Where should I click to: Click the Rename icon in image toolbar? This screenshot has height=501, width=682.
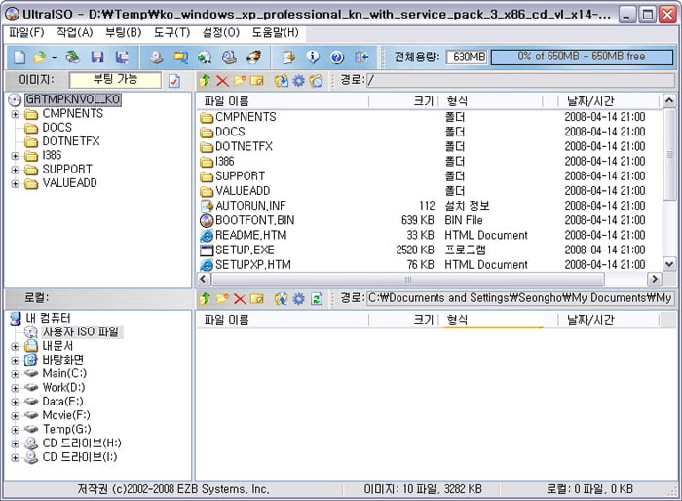point(257,81)
